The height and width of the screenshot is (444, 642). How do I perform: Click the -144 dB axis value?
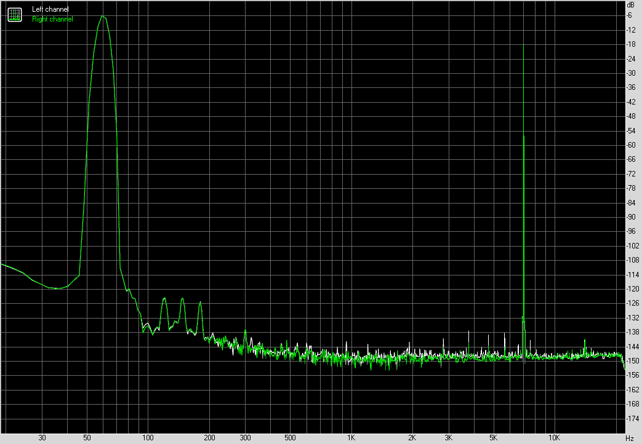click(x=633, y=347)
